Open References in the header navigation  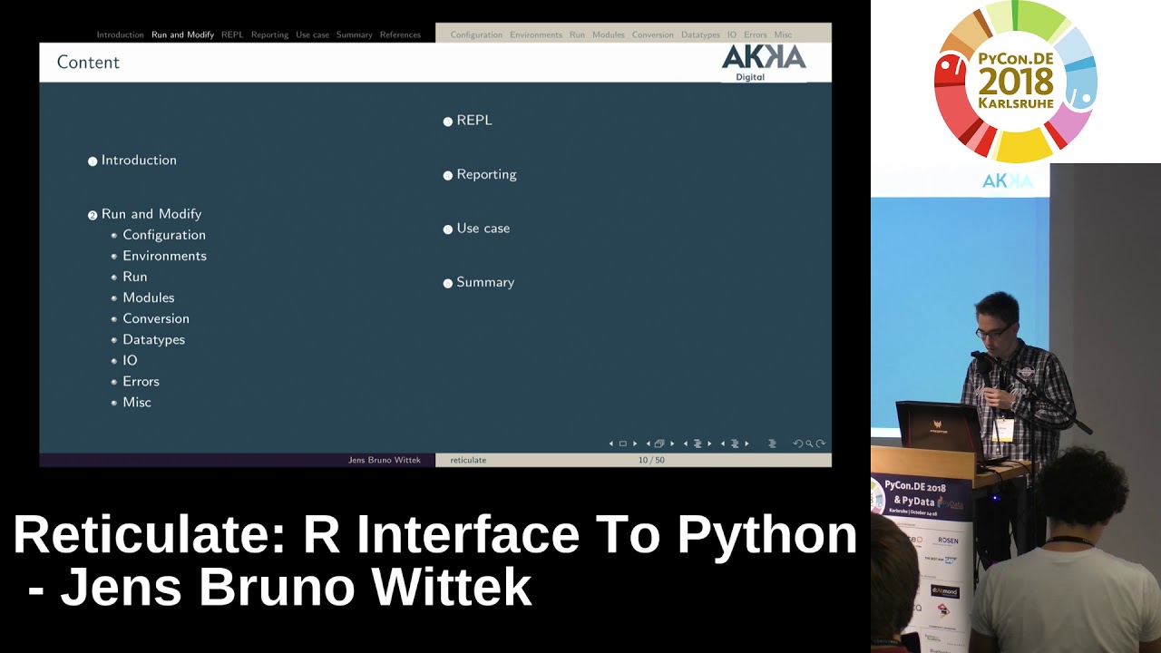400,34
